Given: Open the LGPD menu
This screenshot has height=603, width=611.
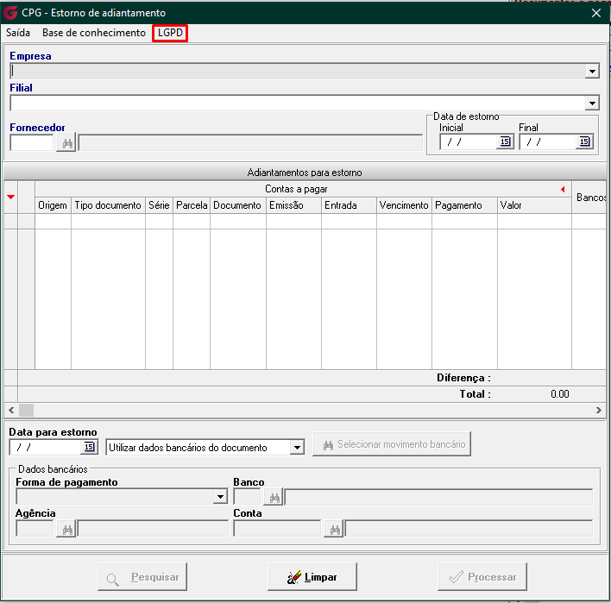Looking at the screenshot, I should pos(170,33).
